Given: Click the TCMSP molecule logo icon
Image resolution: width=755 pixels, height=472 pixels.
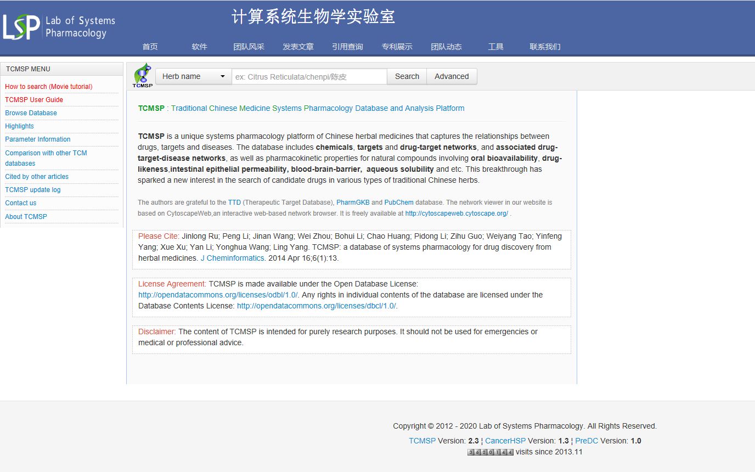Looking at the screenshot, I should pyautogui.click(x=143, y=76).
